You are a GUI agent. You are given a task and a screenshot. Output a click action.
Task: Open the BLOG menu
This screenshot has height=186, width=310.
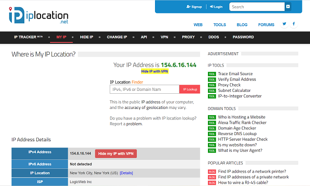(242, 25)
